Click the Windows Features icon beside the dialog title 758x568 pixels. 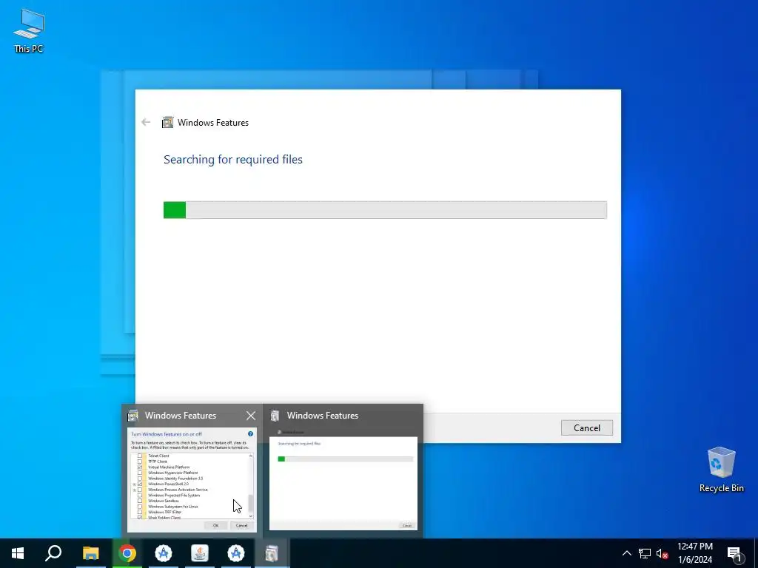pos(167,122)
